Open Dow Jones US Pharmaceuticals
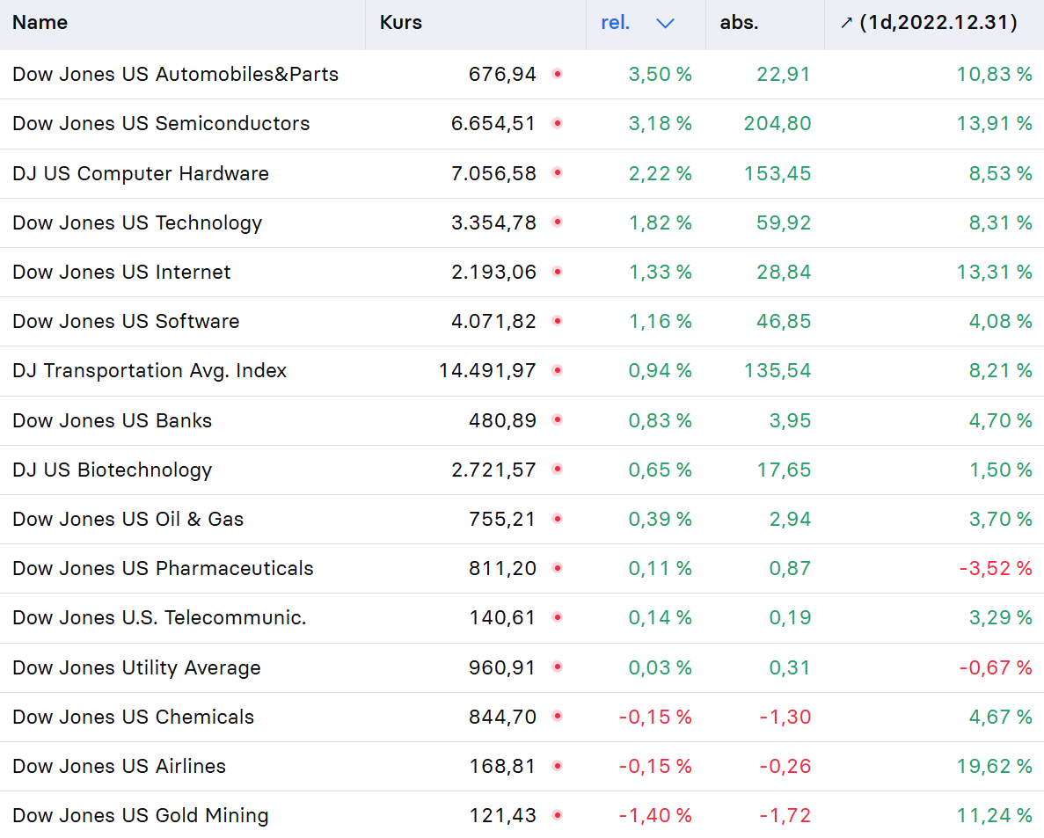 (163, 568)
